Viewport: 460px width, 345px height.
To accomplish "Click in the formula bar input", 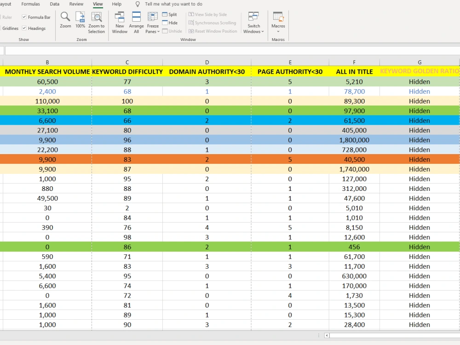I will (232, 51).
